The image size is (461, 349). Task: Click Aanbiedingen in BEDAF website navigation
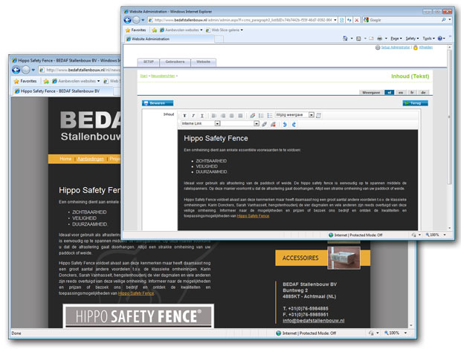[91, 159]
